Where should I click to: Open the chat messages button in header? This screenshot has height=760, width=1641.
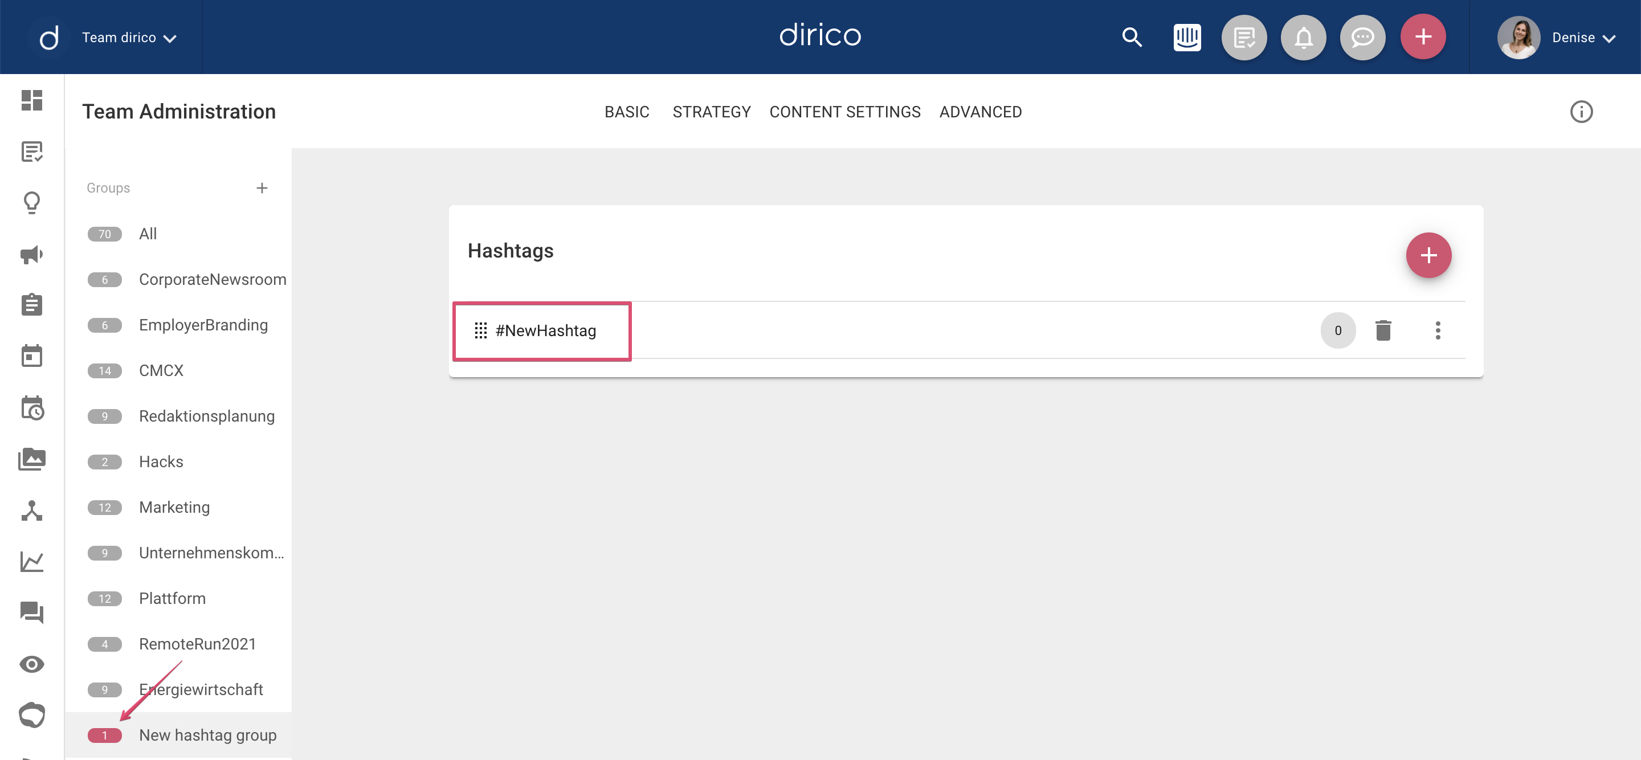click(1362, 37)
